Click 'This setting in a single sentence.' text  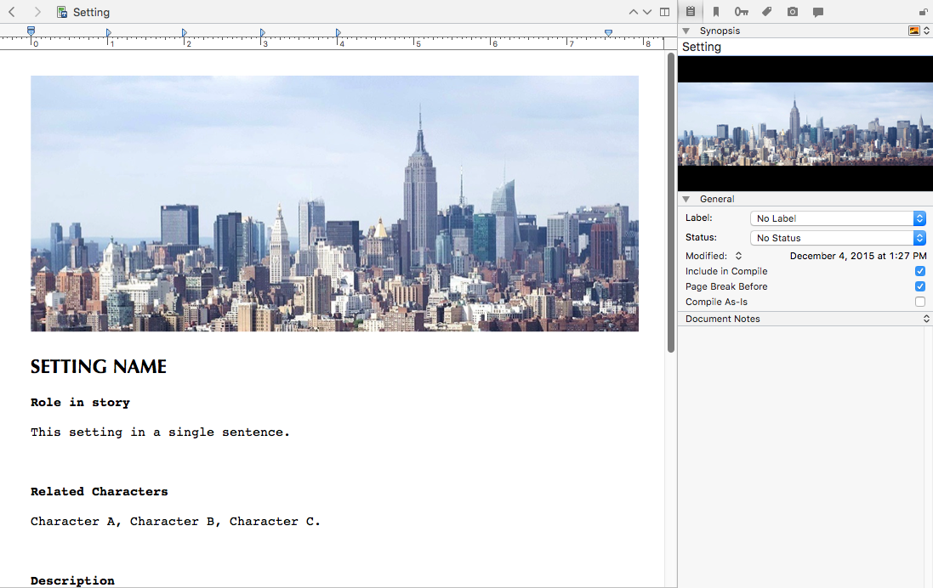coord(160,433)
